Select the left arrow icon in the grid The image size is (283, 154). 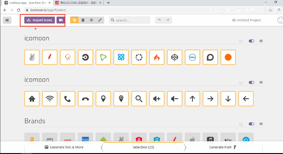coord(246,99)
